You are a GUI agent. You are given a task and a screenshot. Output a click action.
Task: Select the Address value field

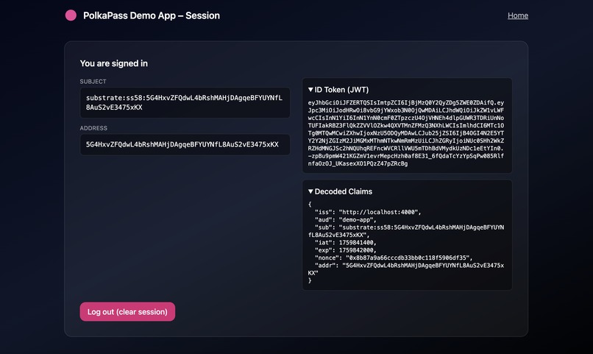[x=185, y=144]
